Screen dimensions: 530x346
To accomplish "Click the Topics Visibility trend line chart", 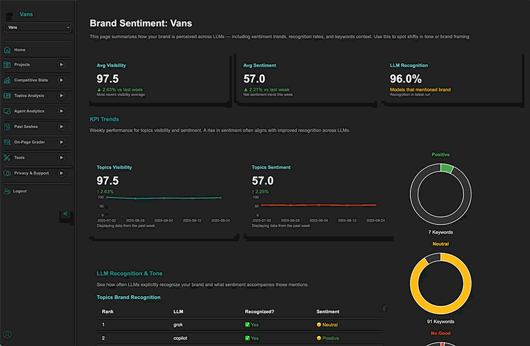I will 163,198.
